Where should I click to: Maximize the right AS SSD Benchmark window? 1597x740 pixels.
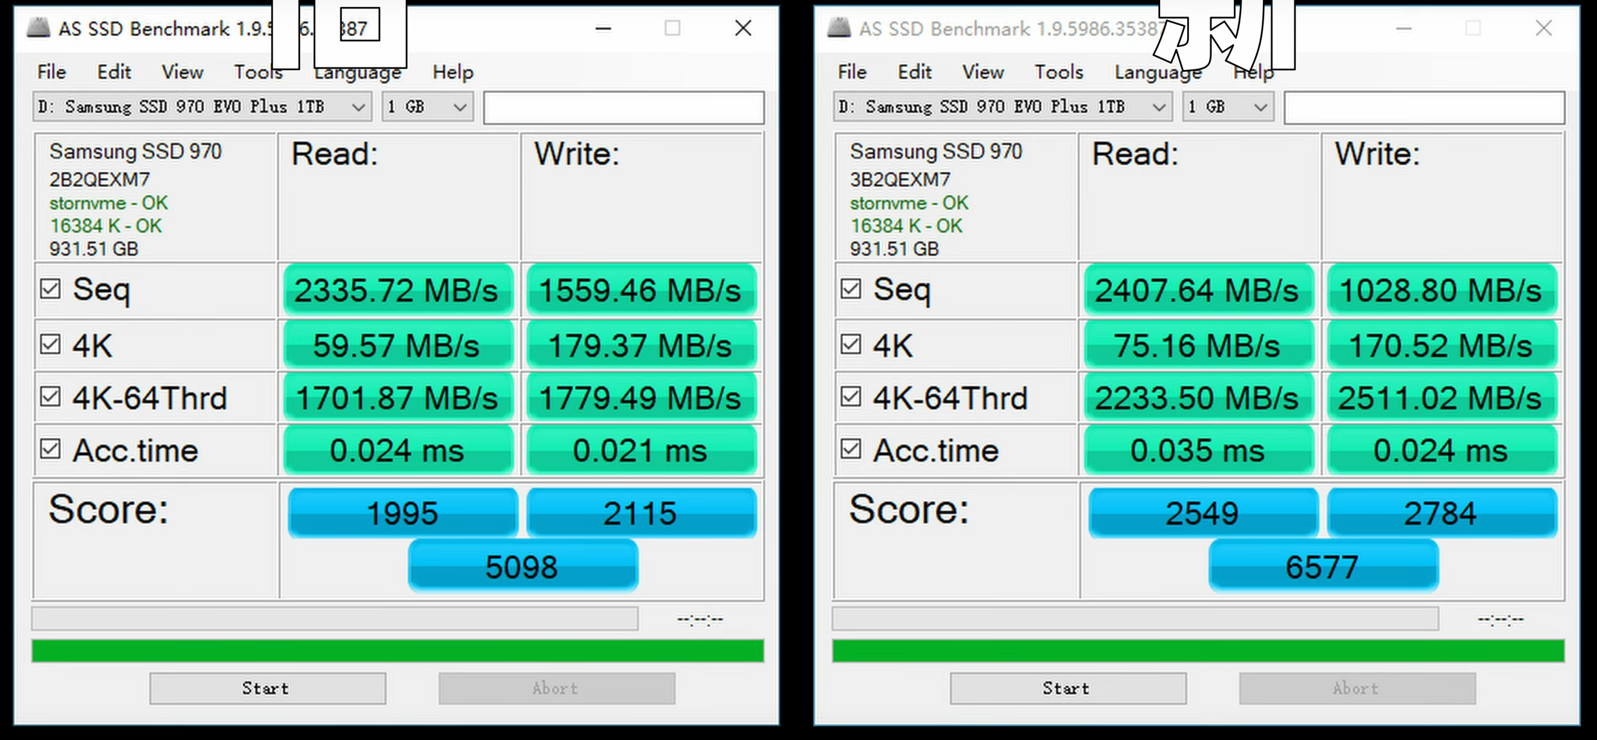point(1473,28)
